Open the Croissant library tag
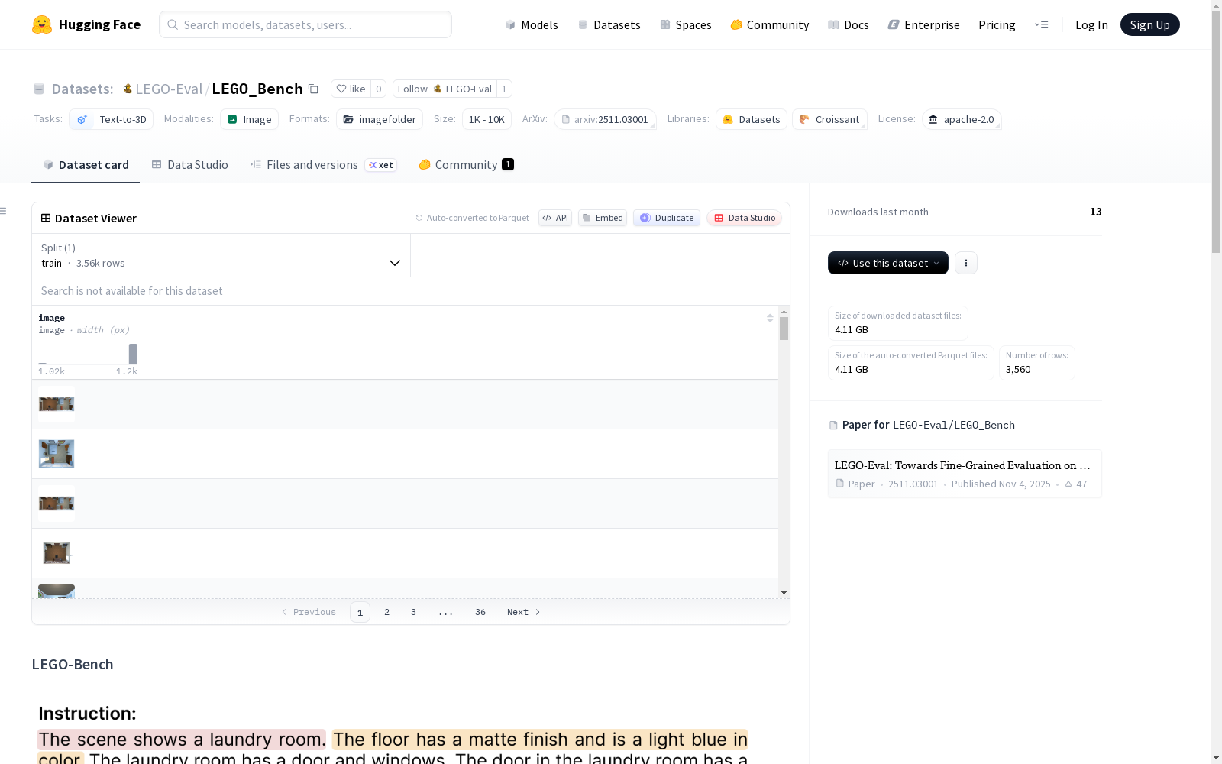Image resolution: width=1222 pixels, height=764 pixels. pyautogui.click(x=829, y=119)
